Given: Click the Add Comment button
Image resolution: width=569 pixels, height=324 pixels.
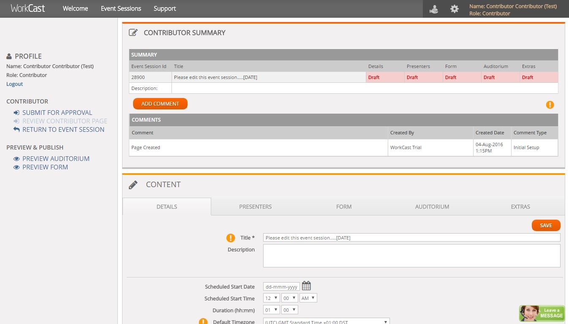Looking at the screenshot, I should [160, 104].
